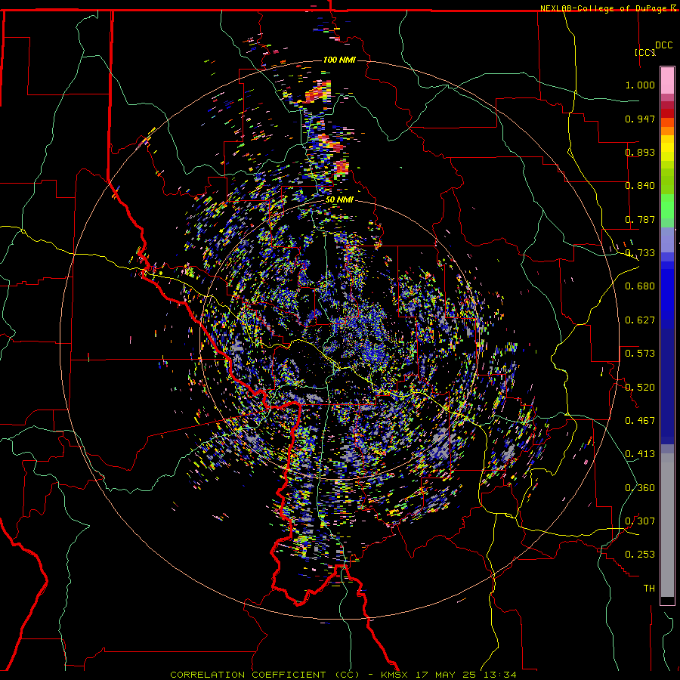
Task: Click the KMSX station ID in the caption
Action: click(396, 675)
